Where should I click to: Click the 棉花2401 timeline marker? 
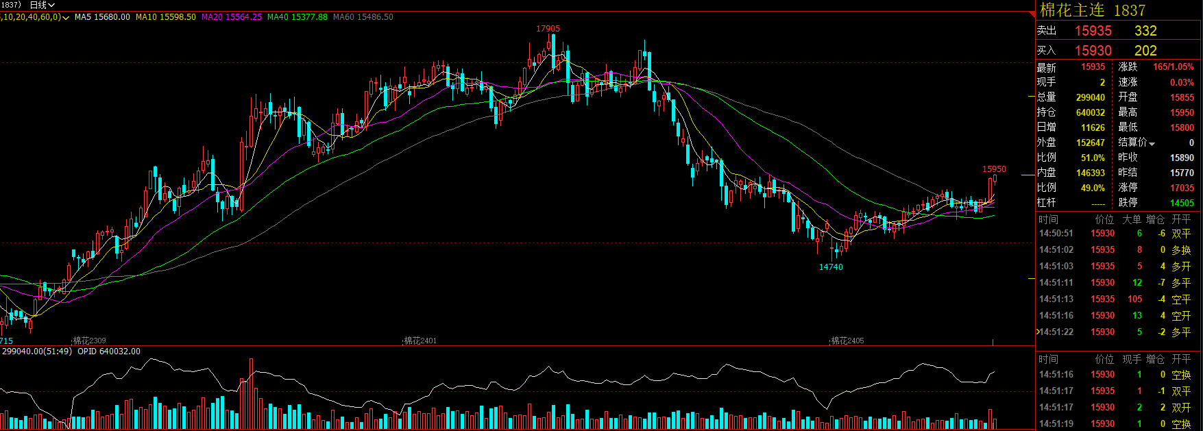click(420, 341)
